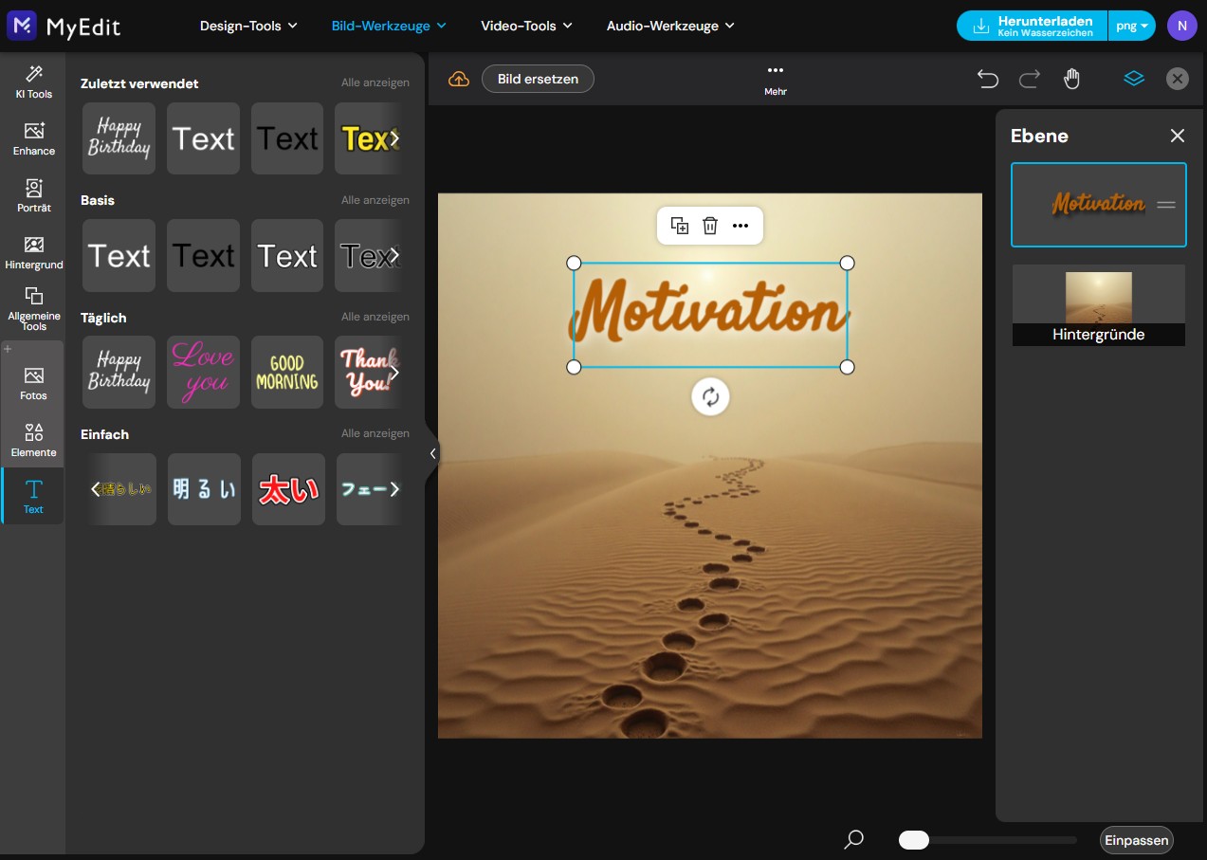
Task: Click the Herunterladen button
Action: click(x=1032, y=26)
